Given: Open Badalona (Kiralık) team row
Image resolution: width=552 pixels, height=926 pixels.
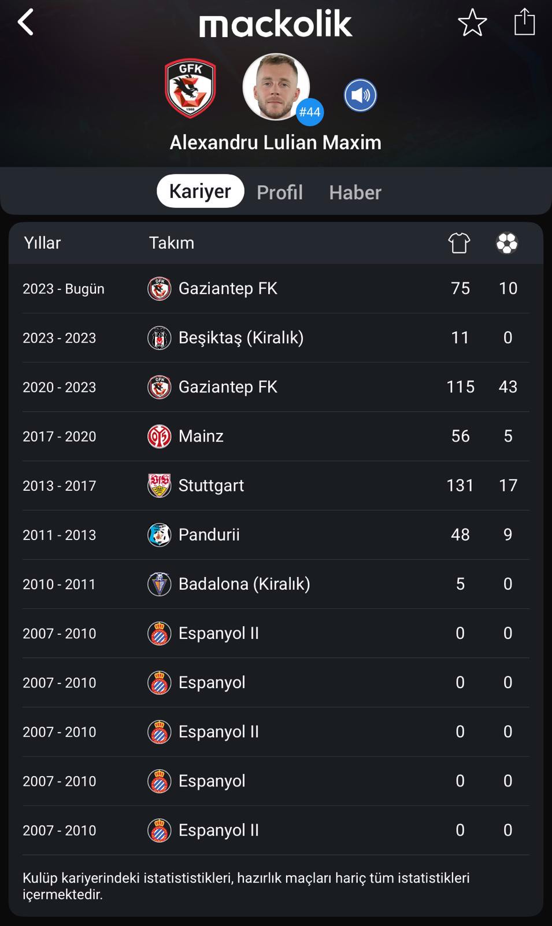Looking at the screenshot, I should [276, 584].
